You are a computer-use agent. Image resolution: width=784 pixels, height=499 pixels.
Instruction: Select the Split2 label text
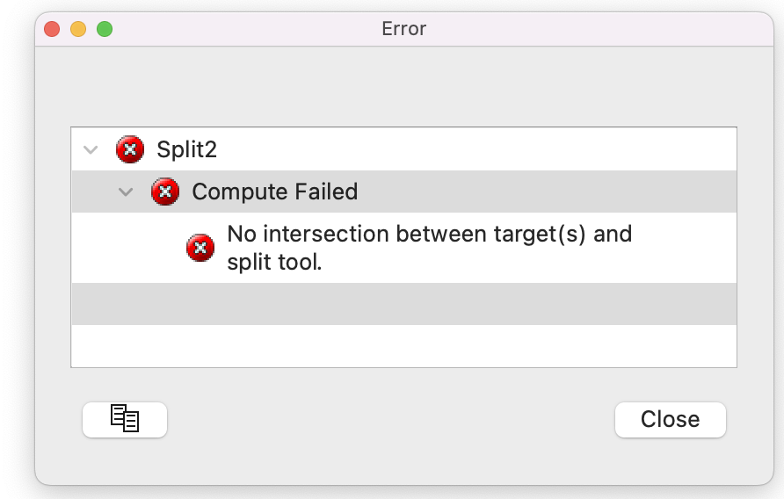click(x=186, y=149)
